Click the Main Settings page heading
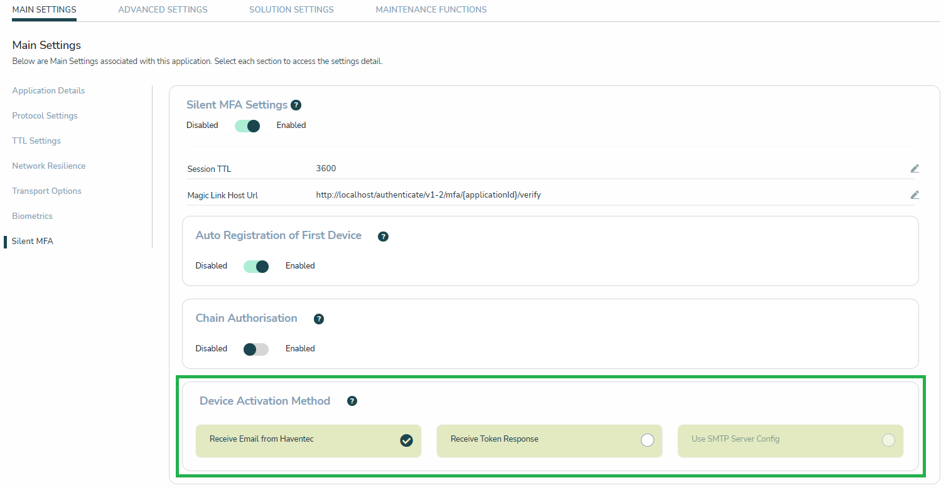The height and width of the screenshot is (490, 946). (x=46, y=45)
